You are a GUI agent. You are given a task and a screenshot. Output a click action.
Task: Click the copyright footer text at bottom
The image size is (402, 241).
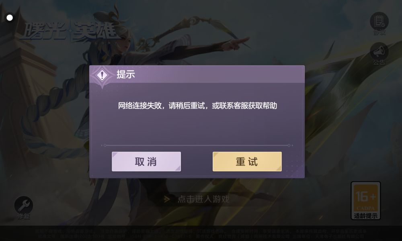tap(201, 234)
